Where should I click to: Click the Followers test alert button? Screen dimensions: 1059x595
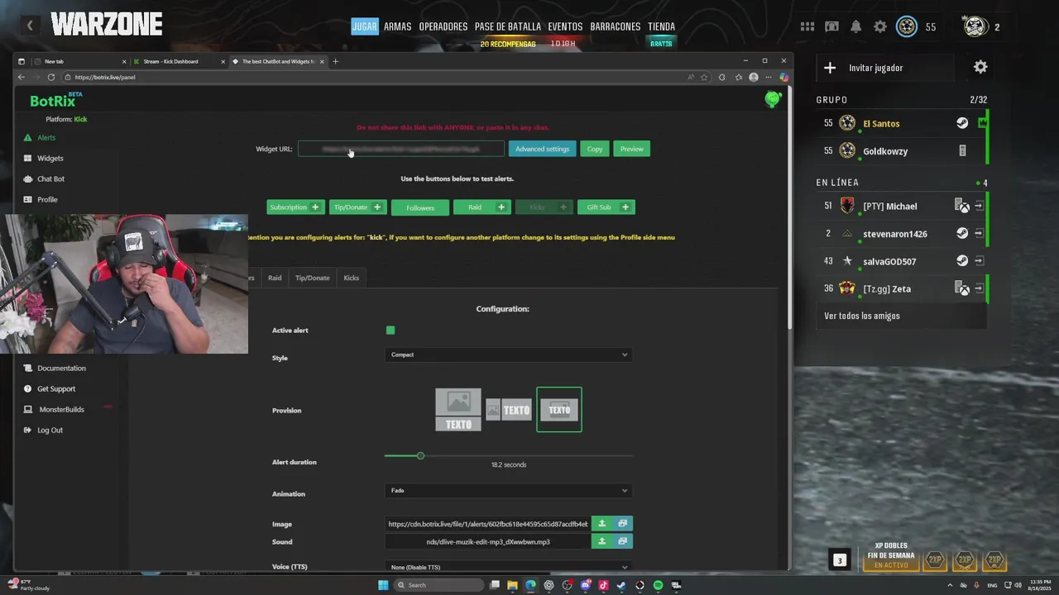(x=420, y=207)
